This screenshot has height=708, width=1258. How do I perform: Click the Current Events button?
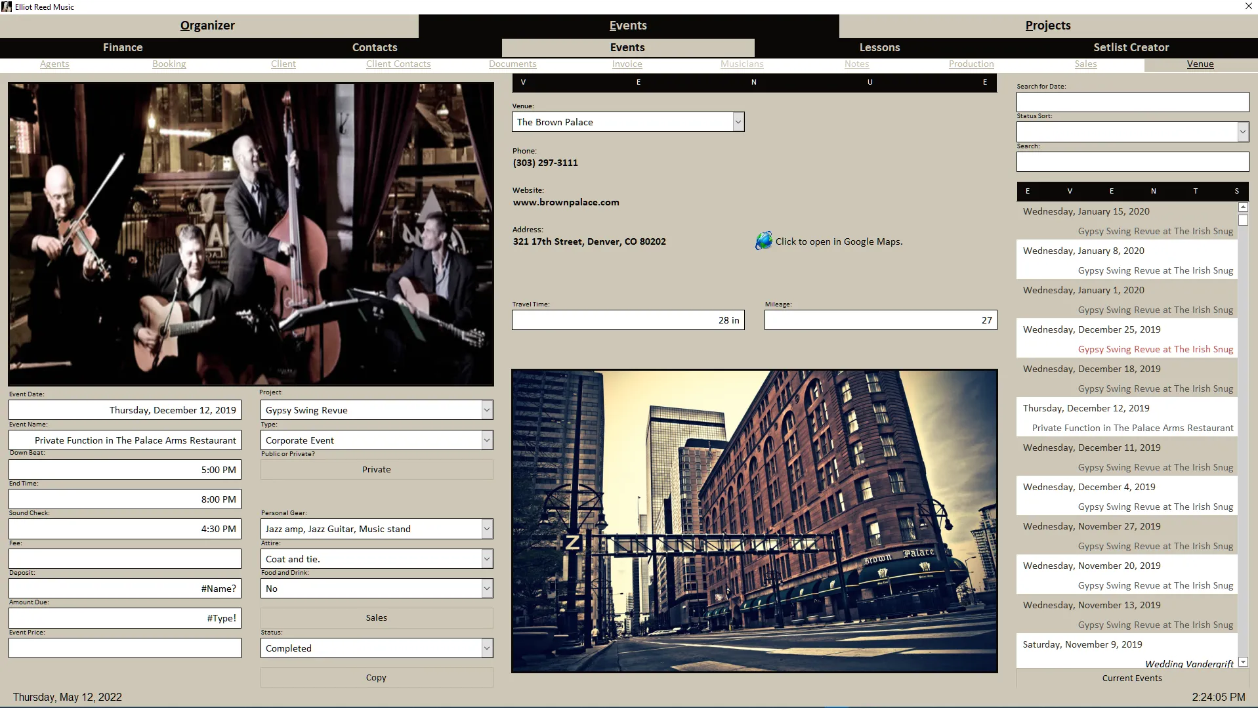[1132, 678]
